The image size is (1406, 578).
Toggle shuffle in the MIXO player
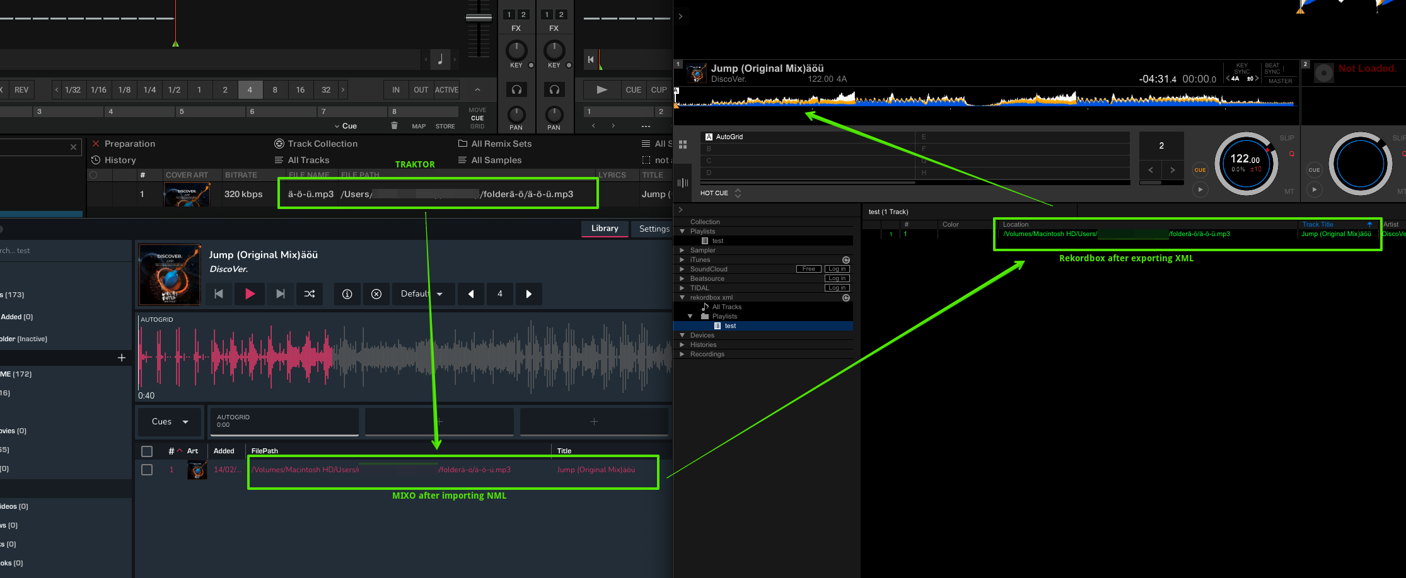(310, 293)
